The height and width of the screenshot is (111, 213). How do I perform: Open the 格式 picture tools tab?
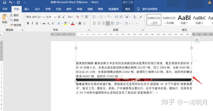click(x=128, y=9)
